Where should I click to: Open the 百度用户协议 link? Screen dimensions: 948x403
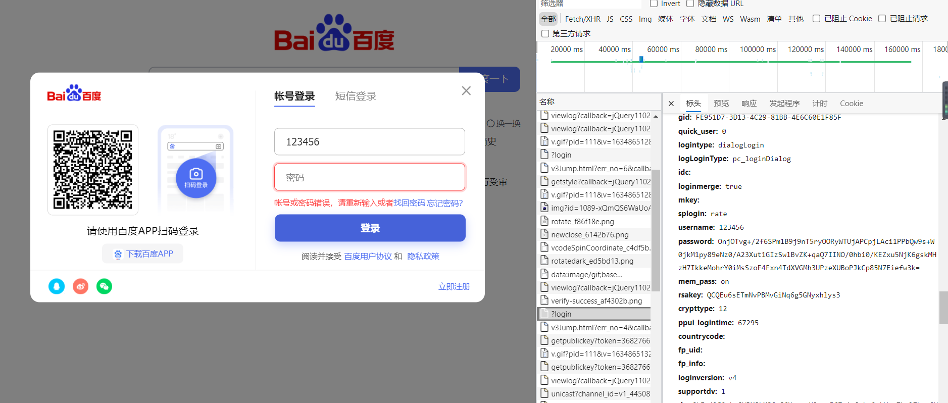pyautogui.click(x=368, y=257)
